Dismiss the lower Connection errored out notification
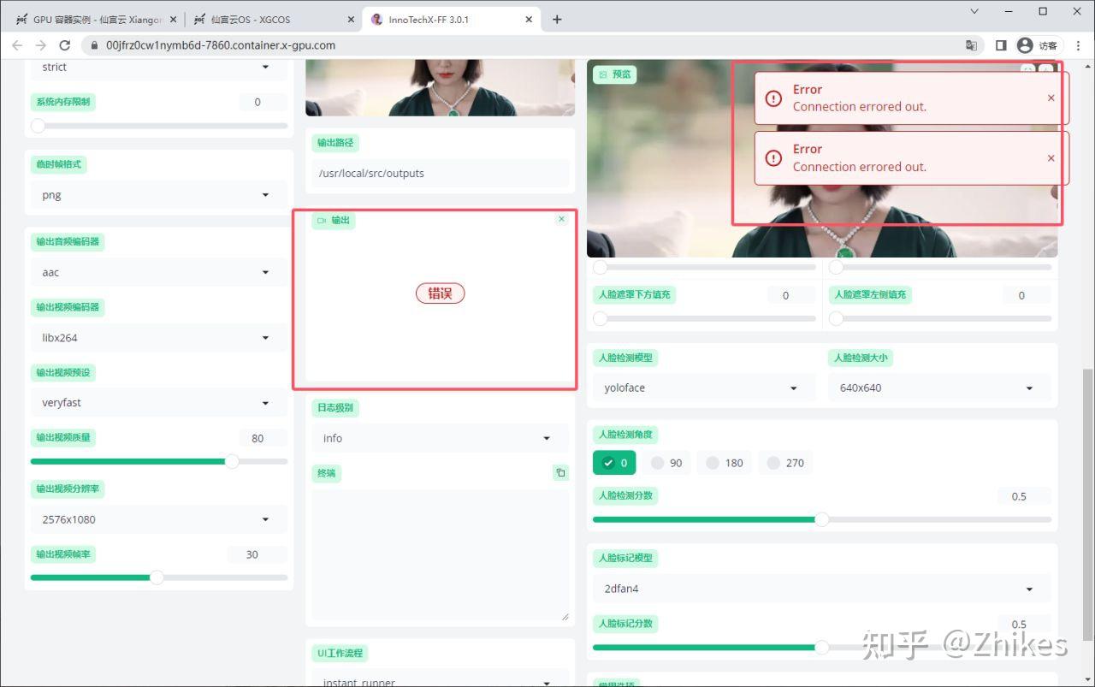 [x=1051, y=157]
